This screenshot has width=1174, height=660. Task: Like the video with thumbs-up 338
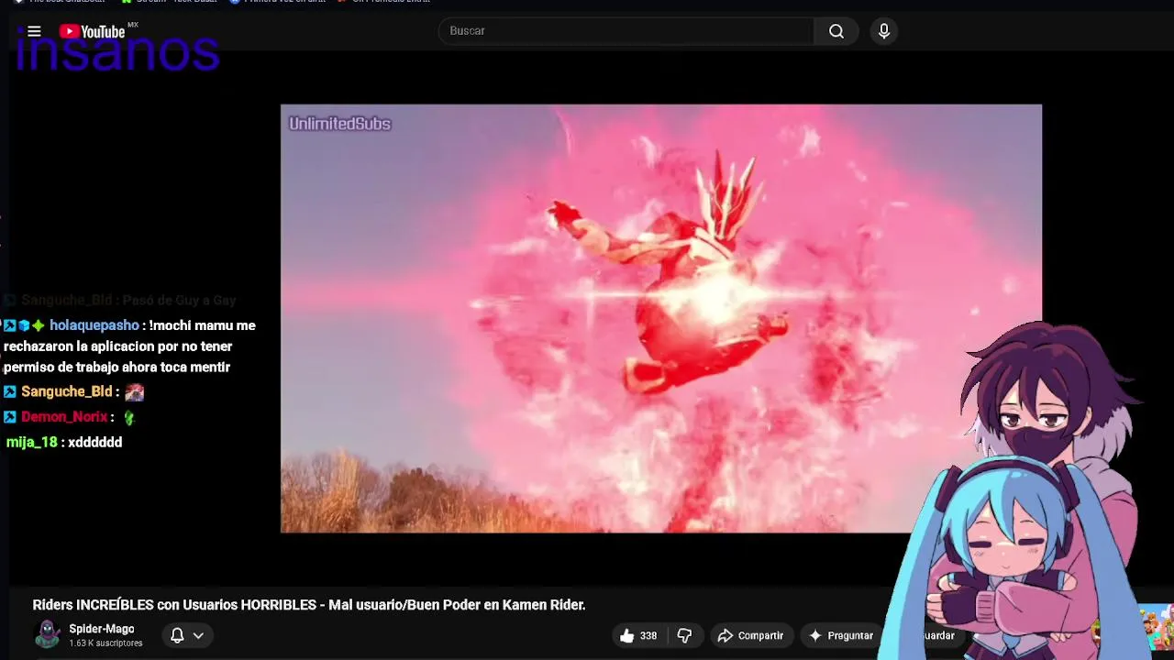(638, 635)
